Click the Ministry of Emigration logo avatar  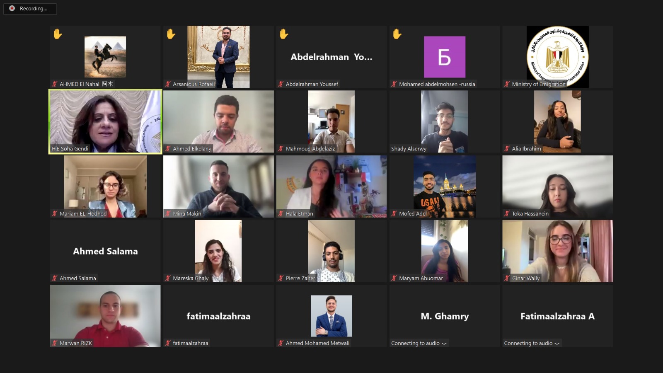[557, 57]
